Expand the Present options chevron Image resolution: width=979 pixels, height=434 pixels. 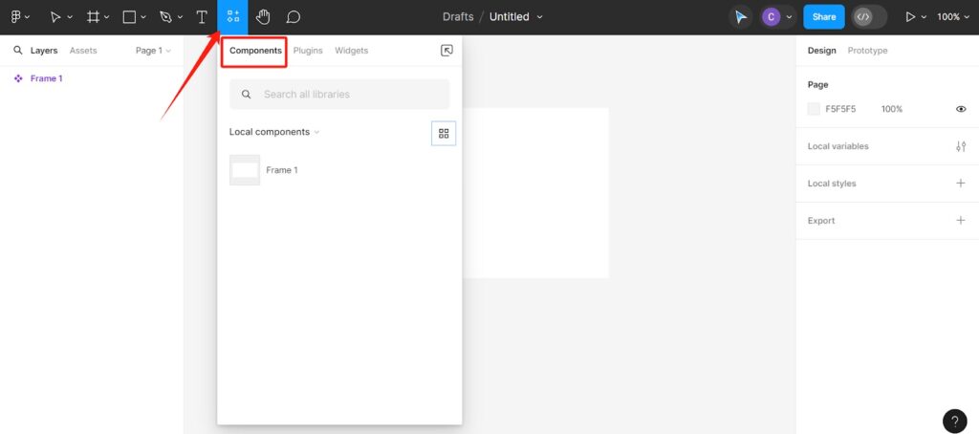point(925,17)
